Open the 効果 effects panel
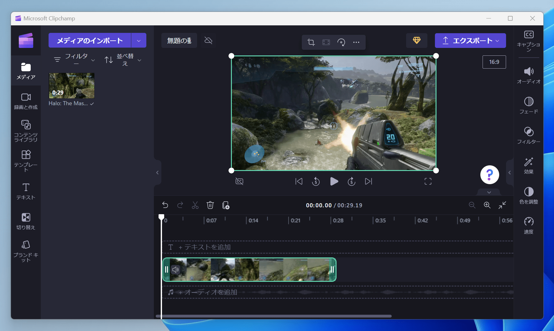554x331 pixels. [x=529, y=166]
